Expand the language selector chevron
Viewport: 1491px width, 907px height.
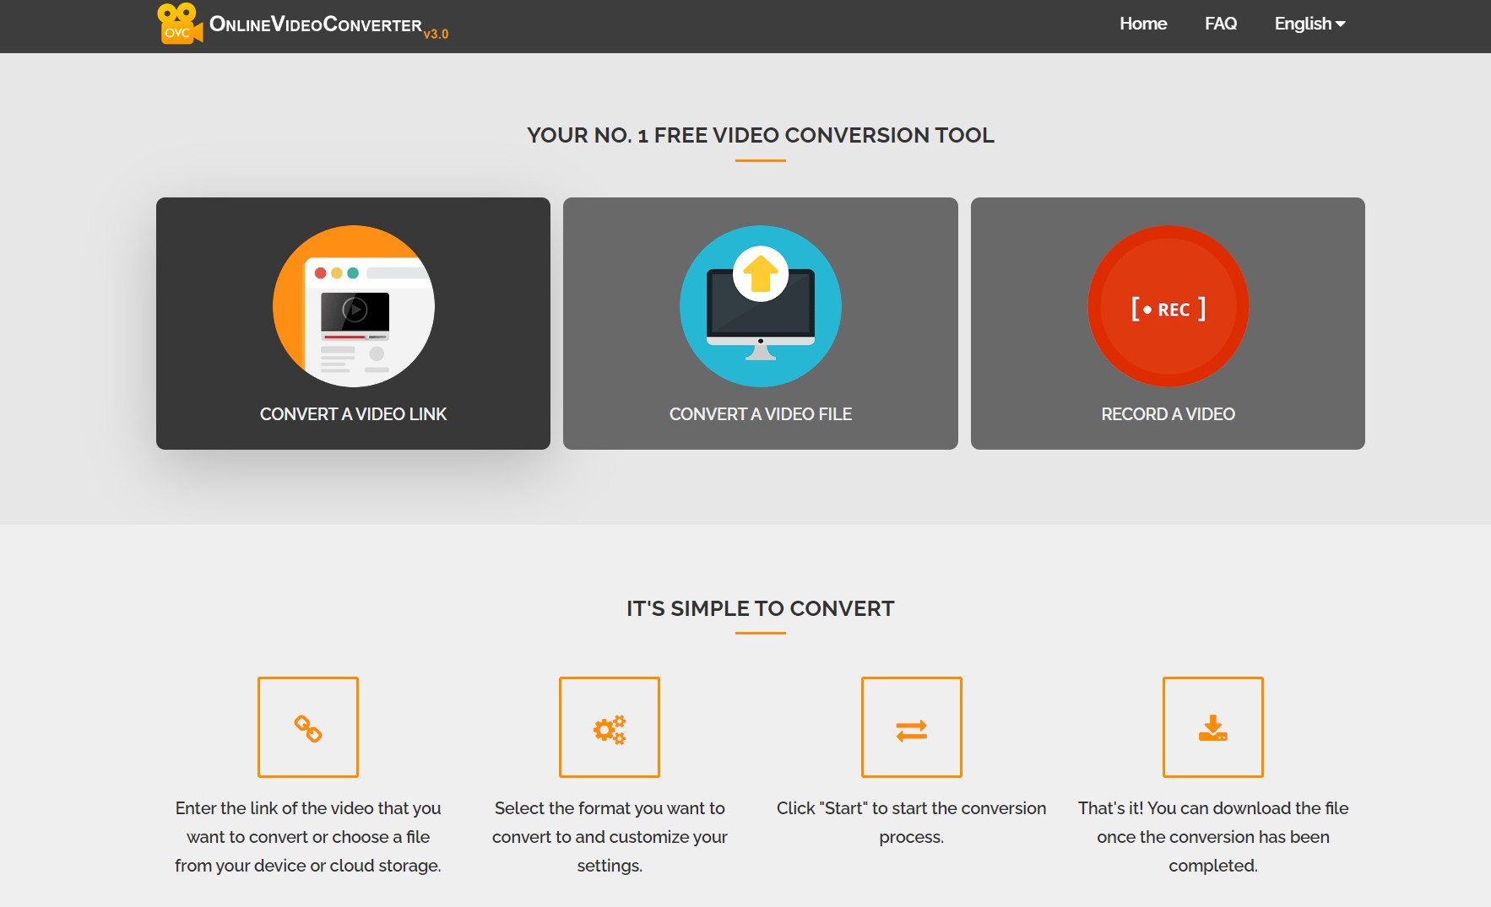(1341, 25)
